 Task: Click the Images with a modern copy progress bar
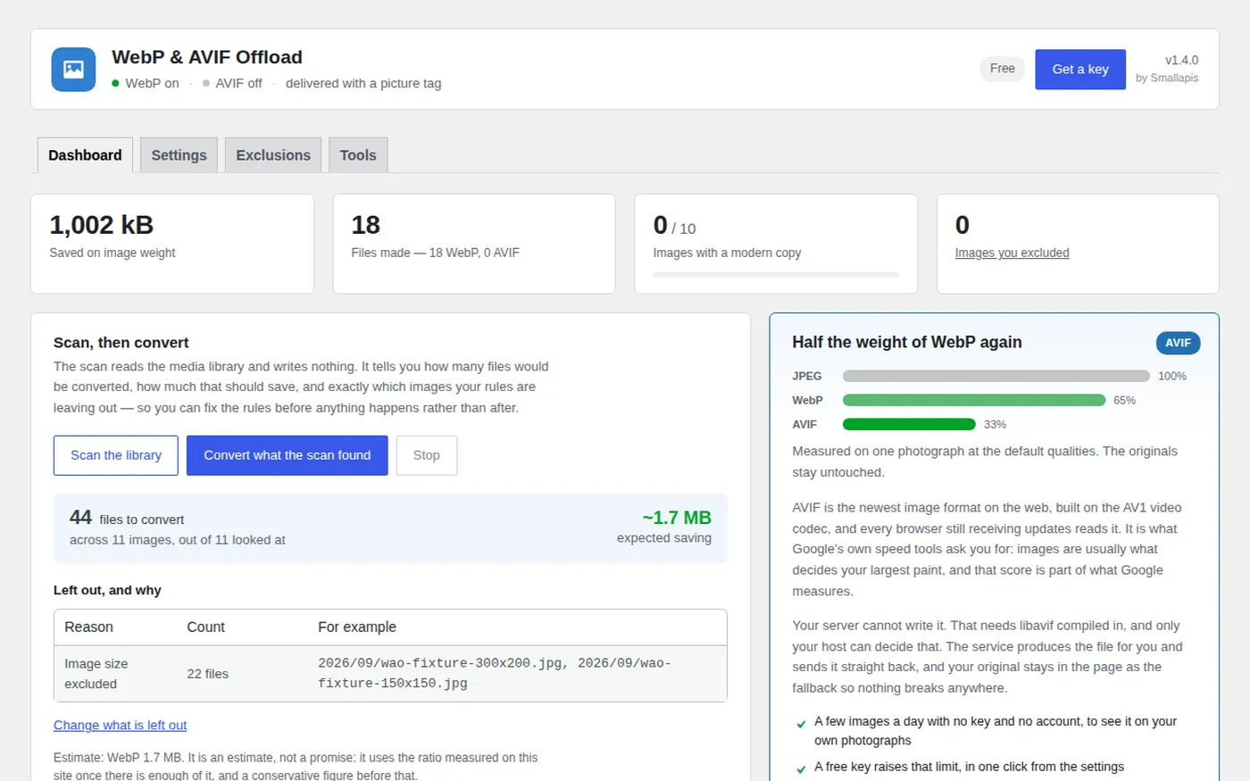776,274
